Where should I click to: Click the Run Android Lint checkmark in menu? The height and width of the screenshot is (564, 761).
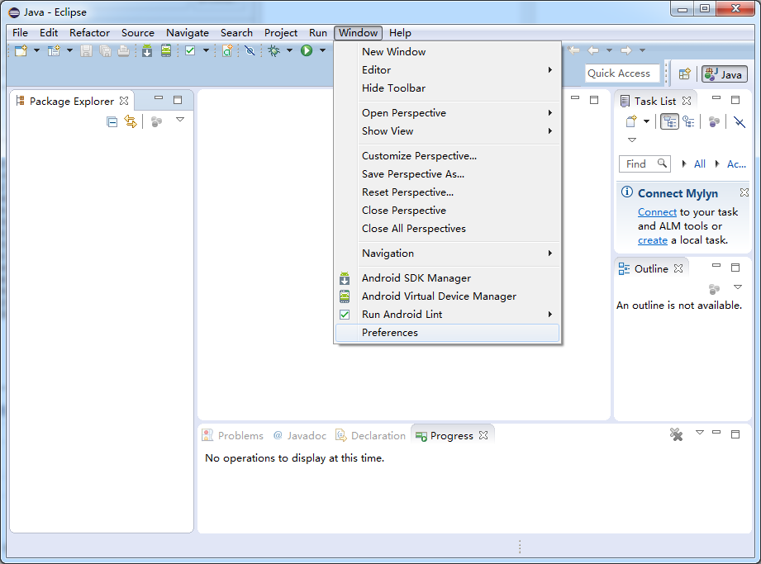(345, 315)
